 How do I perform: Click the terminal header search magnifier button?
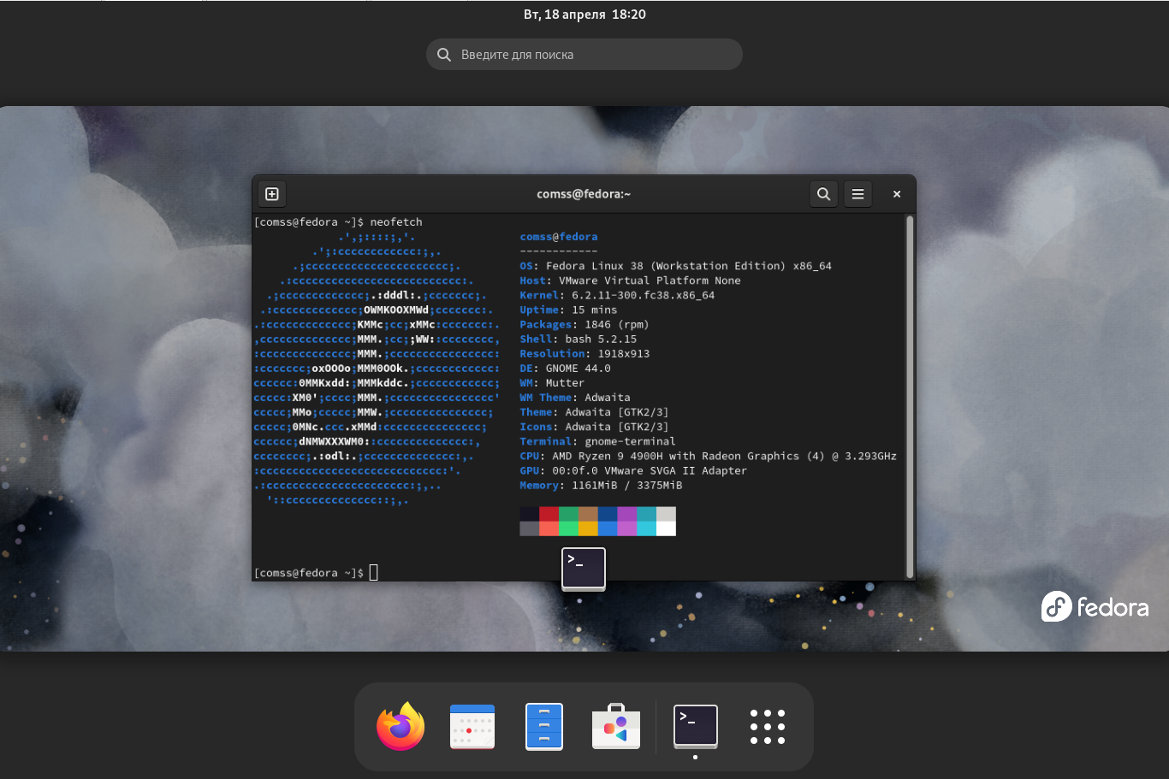coord(823,194)
